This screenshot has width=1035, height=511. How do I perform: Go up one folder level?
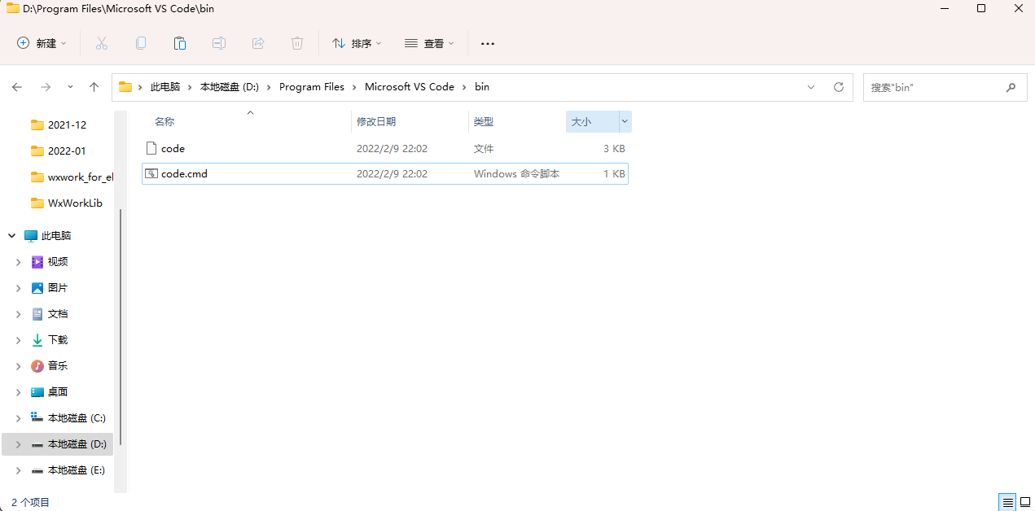pyautogui.click(x=94, y=87)
